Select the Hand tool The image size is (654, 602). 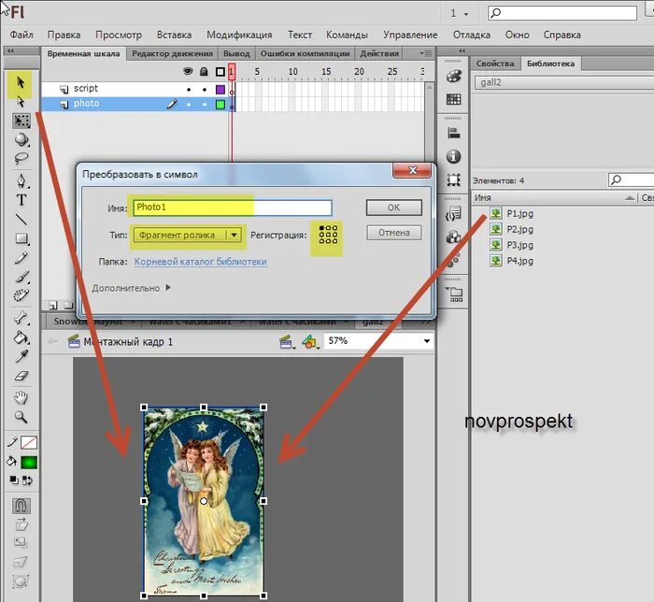point(21,397)
